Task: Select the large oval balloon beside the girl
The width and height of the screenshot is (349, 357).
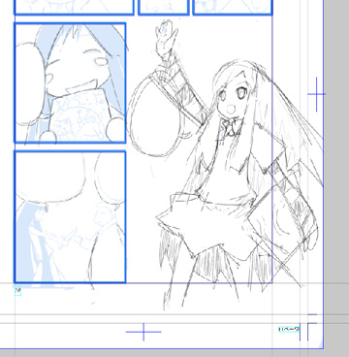Action: [x=154, y=114]
